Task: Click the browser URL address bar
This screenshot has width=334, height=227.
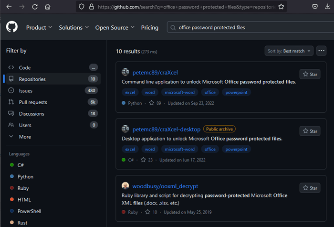Action: [x=187, y=7]
